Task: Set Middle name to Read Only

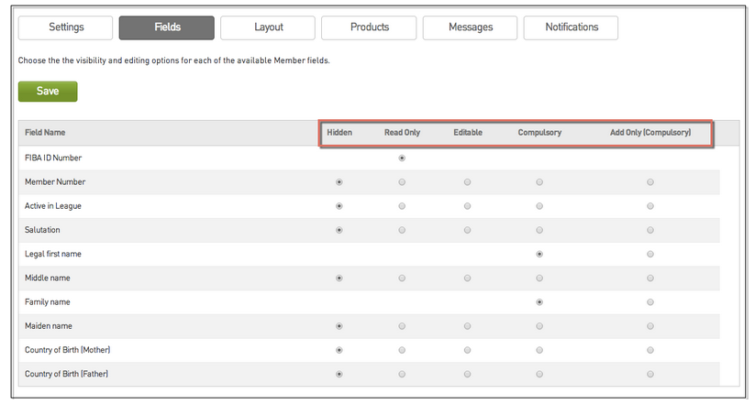Action: coord(402,278)
